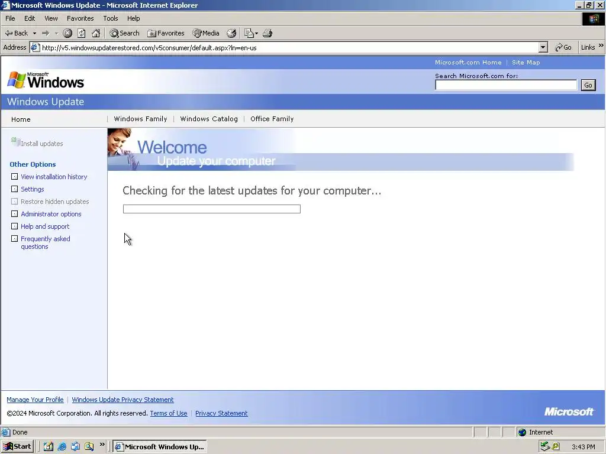Open Microsoft.com Home link
Screen dimensions: 606x454
click(468, 62)
